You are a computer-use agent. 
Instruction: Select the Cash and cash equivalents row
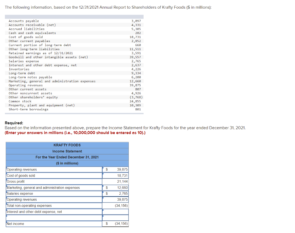click(74, 33)
